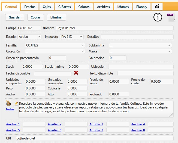Screen dimensions: 178x143
Task: Switch to the Precios tab
Action: click(x=30, y=7)
